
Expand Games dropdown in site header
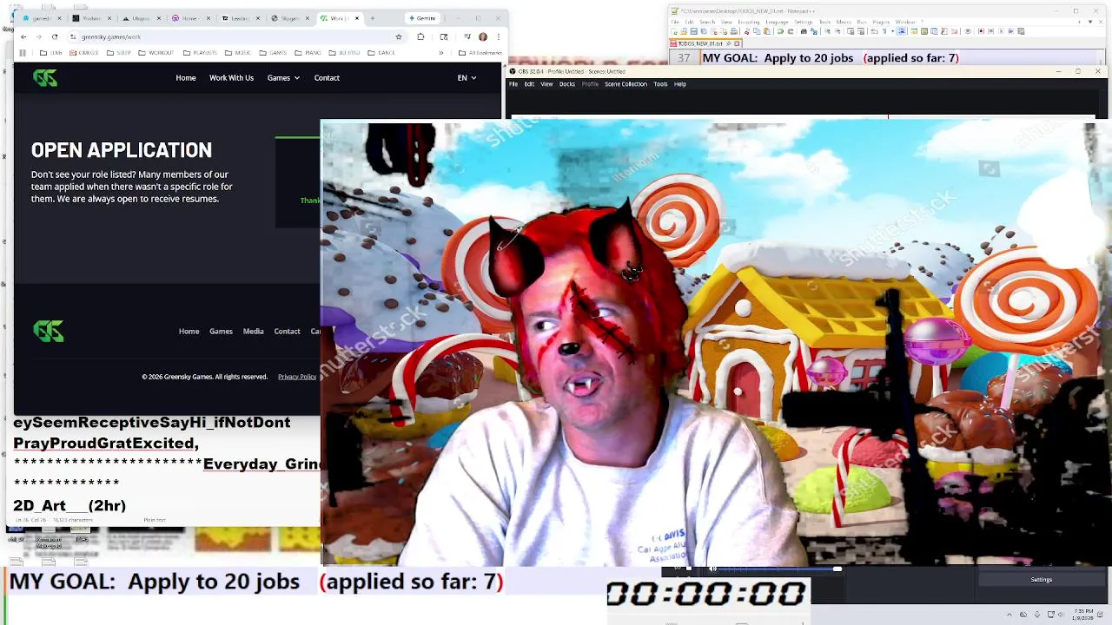[283, 78]
